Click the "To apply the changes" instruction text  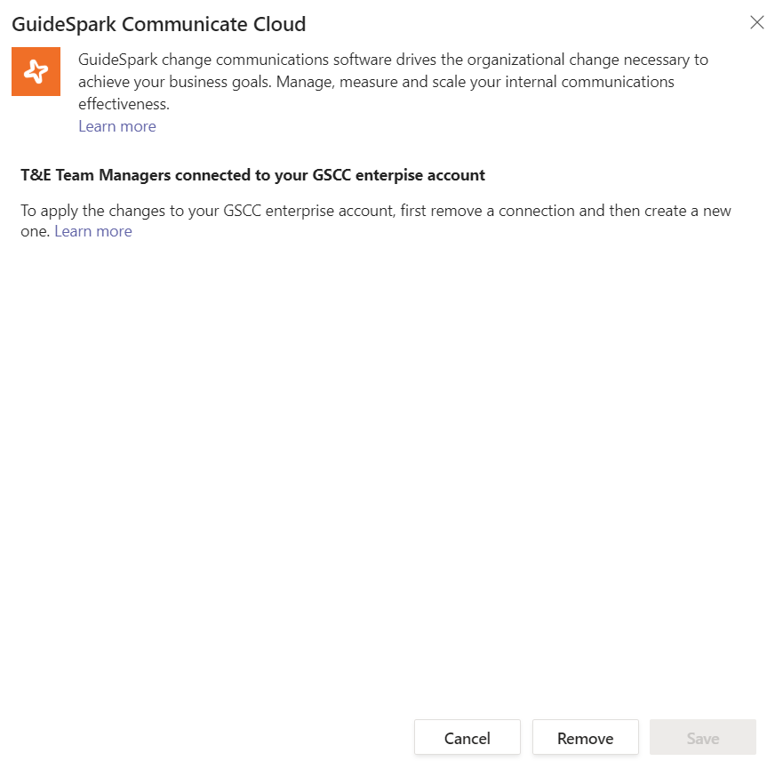[x=89, y=212]
